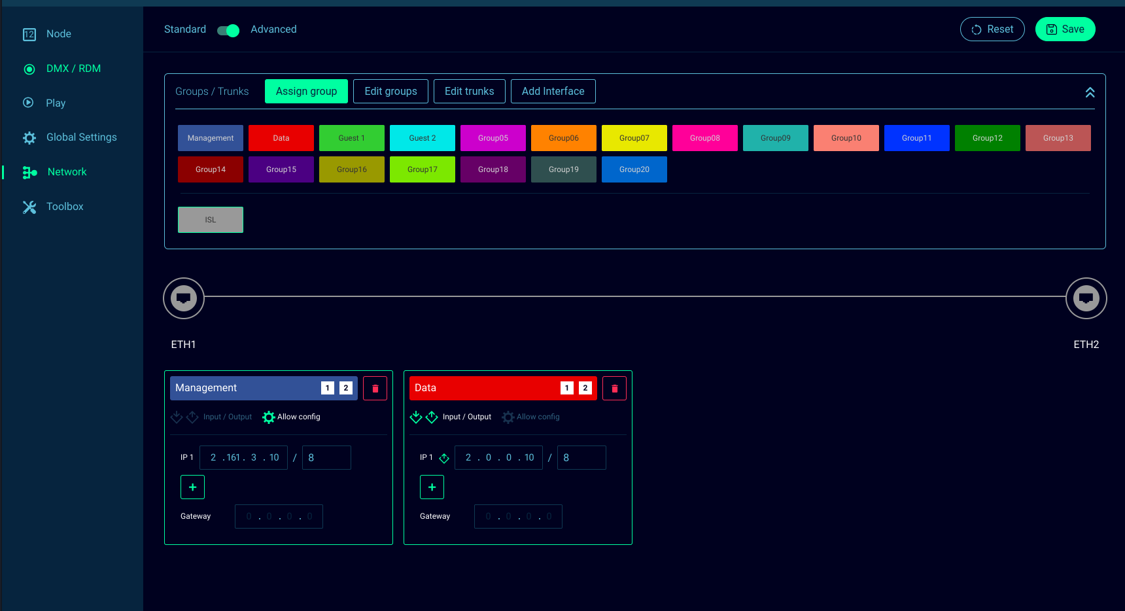1125x611 pixels.
Task: Toggle port 2 on the Data interface
Action: tap(585, 389)
